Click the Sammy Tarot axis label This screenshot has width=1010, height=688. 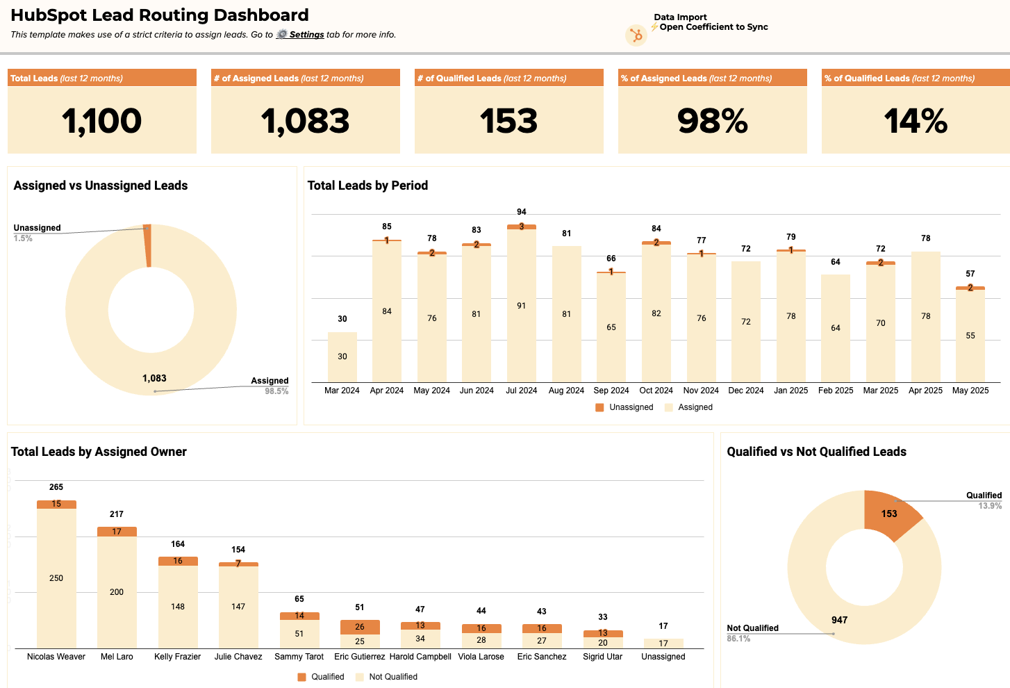click(299, 657)
